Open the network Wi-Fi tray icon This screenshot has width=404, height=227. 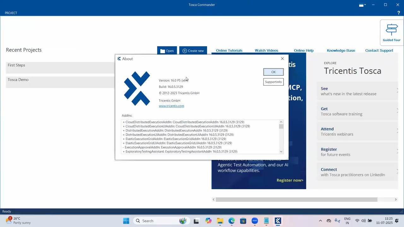click(x=357, y=221)
